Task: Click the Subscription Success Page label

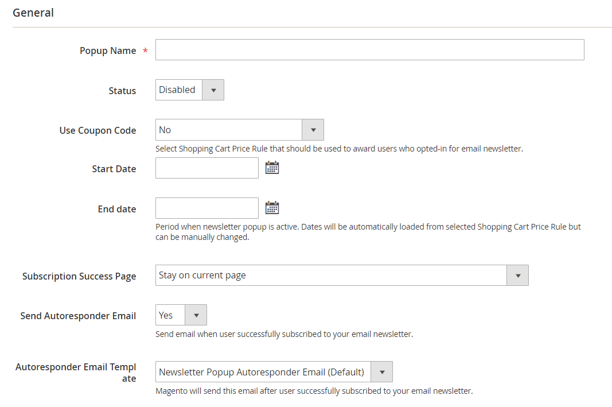Action: click(79, 276)
